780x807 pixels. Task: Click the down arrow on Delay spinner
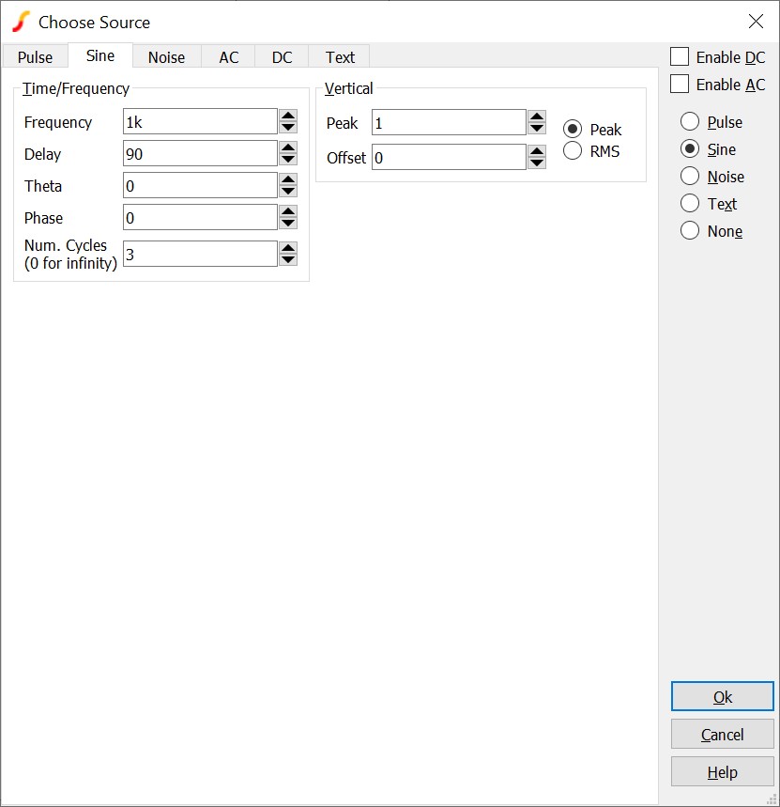[288, 160]
